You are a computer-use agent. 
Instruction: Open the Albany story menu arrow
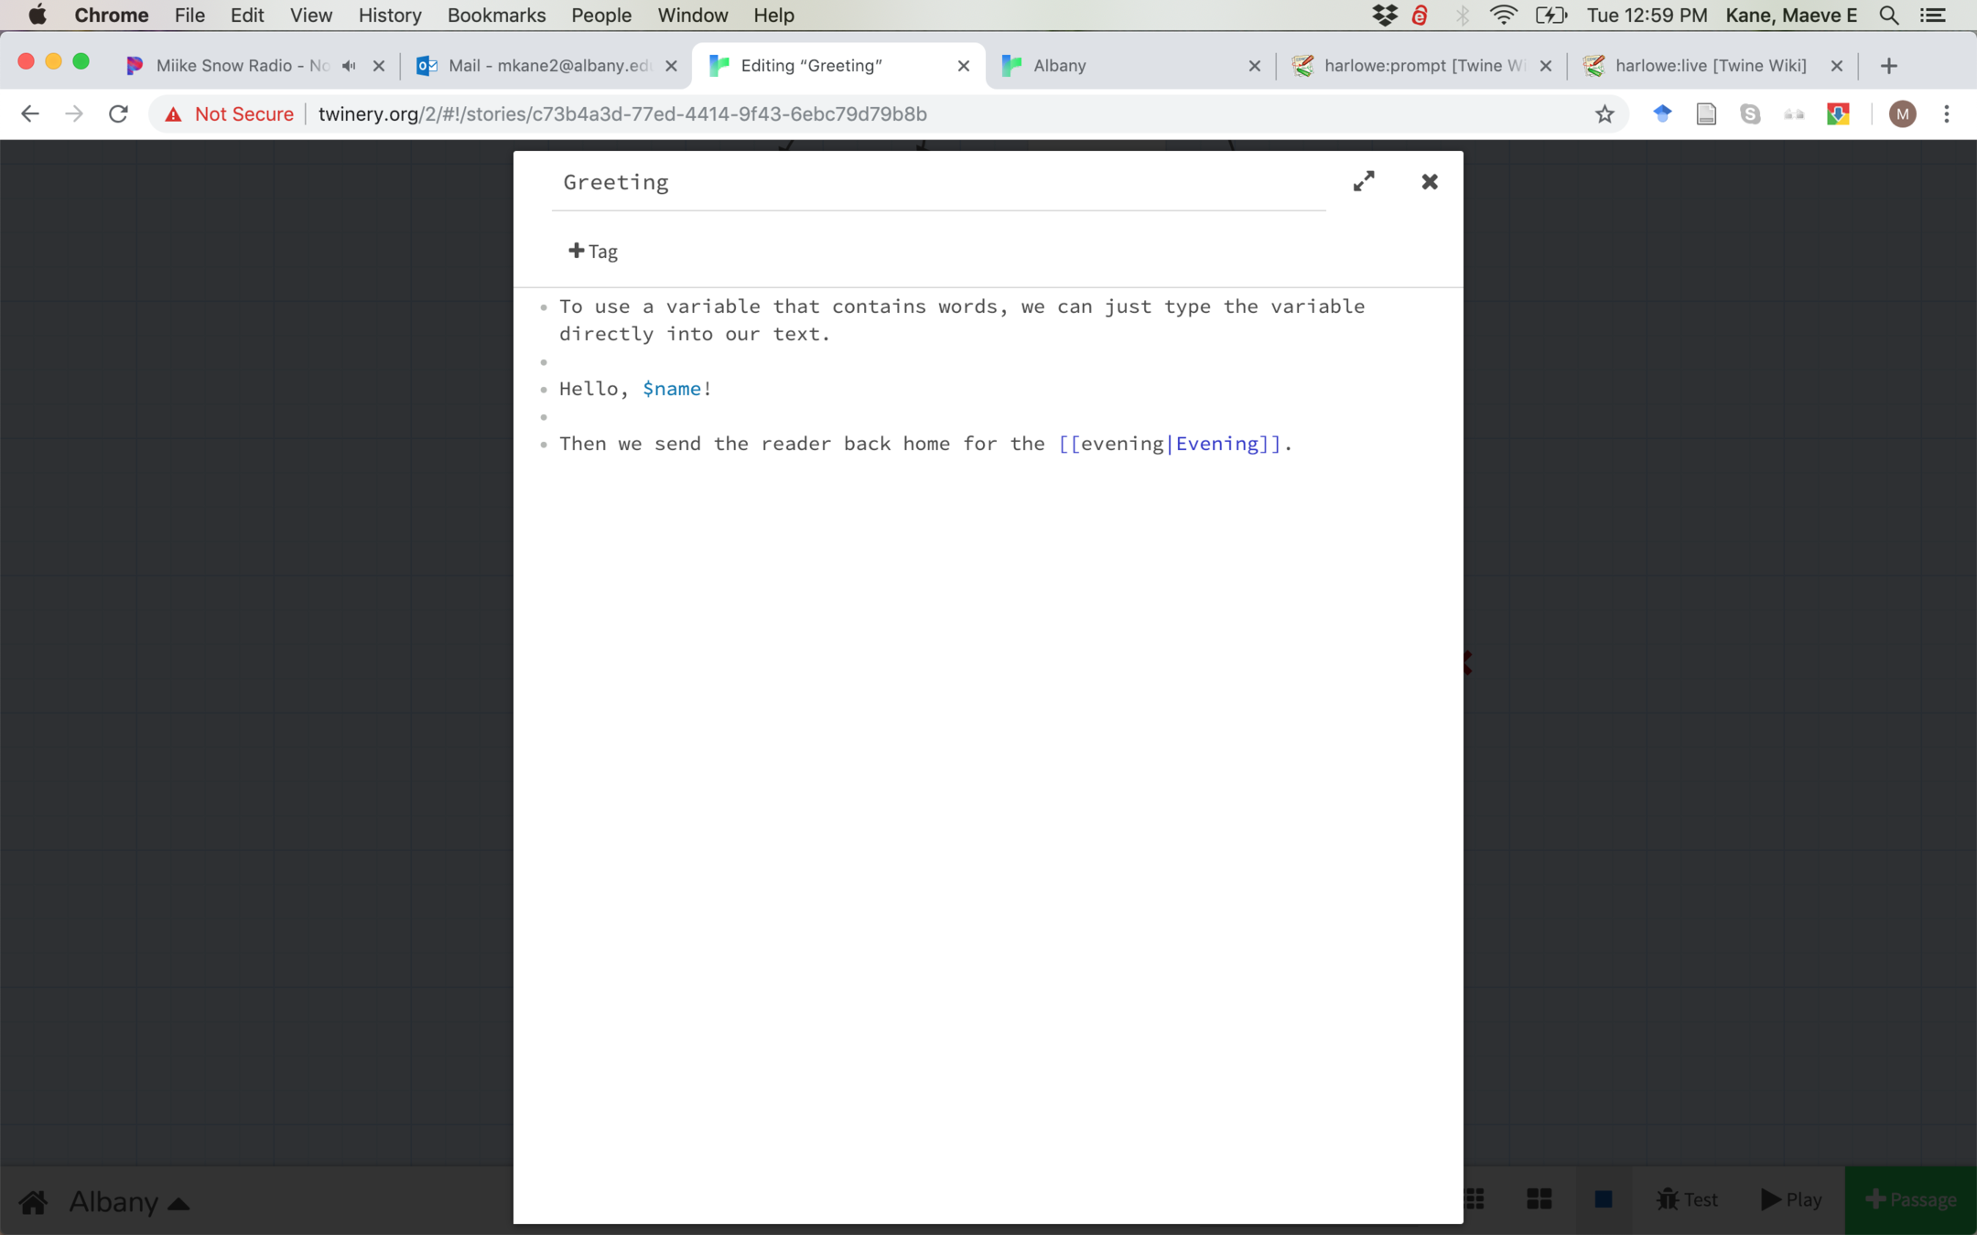179,1203
